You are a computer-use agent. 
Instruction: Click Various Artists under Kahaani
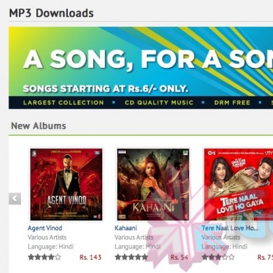(x=134, y=237)
